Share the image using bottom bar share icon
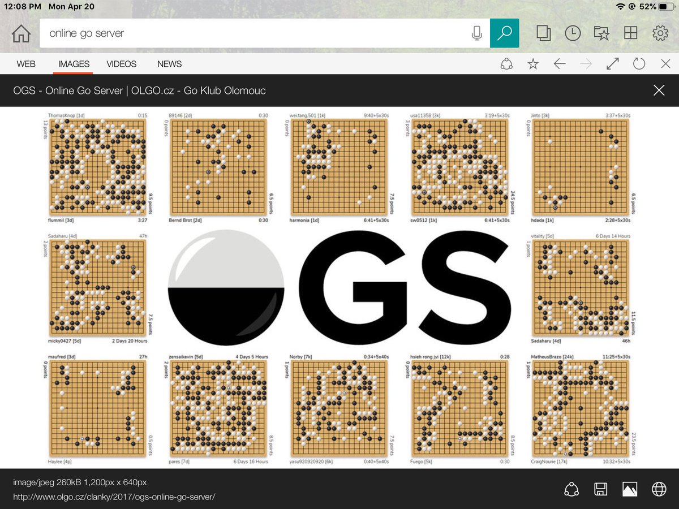679x509 pixels. (571, 489)
